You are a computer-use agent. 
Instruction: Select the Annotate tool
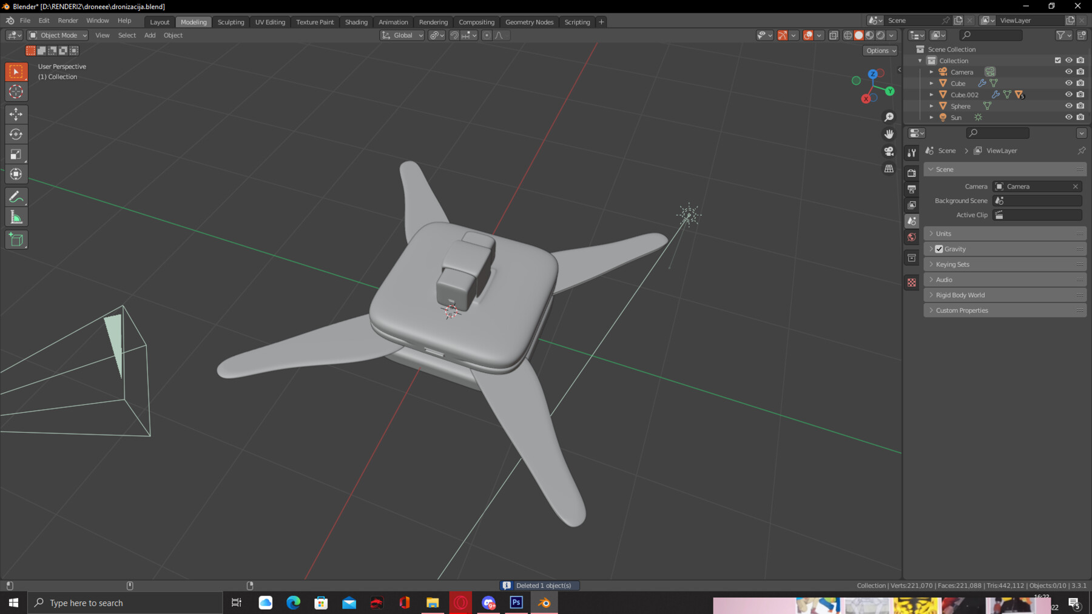click(16, 196)
